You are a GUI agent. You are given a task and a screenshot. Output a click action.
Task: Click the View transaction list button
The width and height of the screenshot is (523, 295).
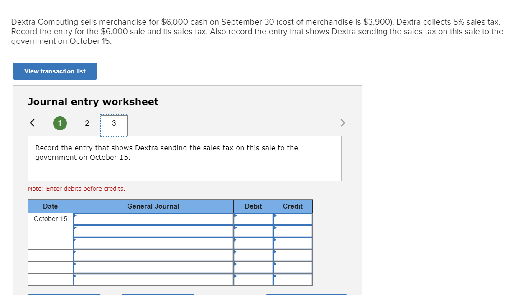tap(55, 71)
